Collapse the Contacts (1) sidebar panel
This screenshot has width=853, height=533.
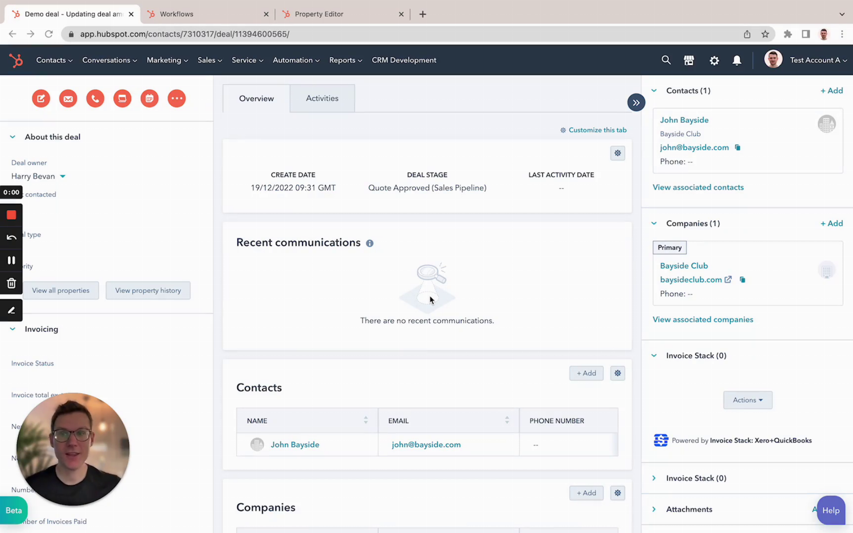[654, 91]
